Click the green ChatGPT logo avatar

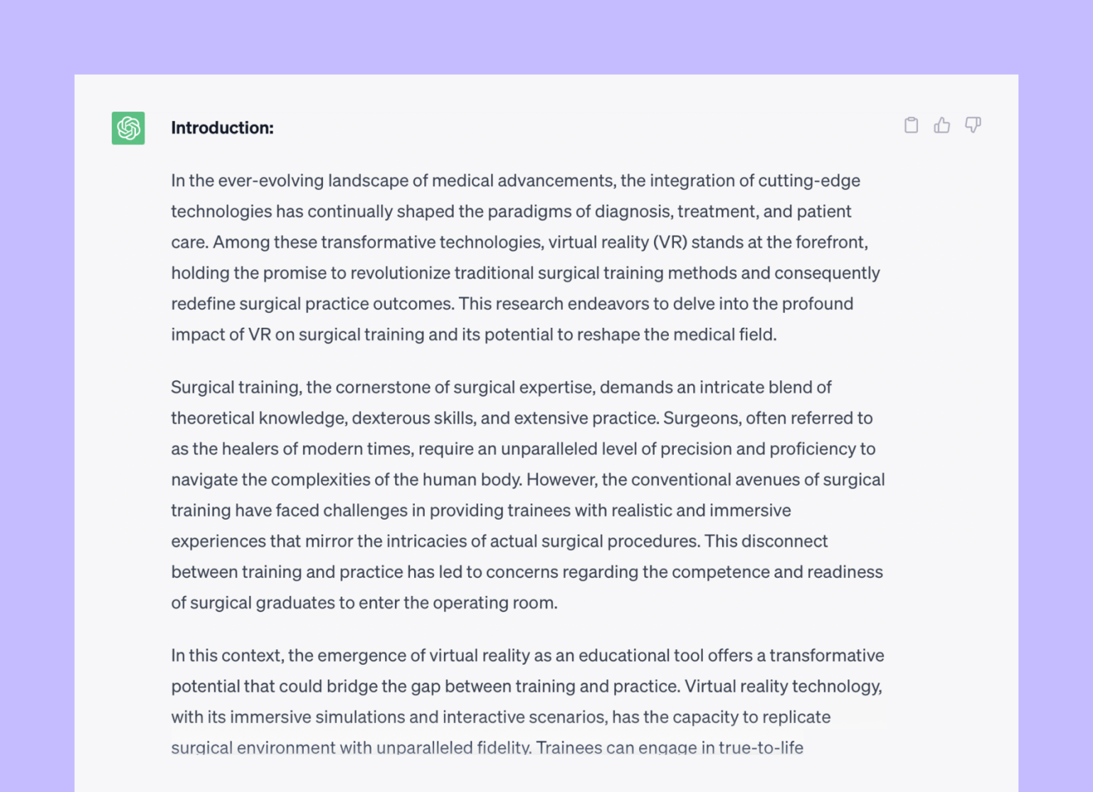coord(128,128)
